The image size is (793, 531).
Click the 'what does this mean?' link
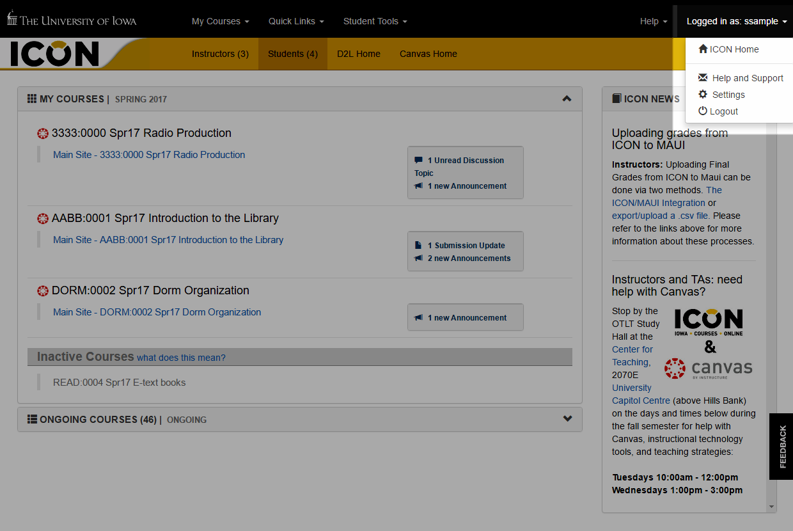181,358
